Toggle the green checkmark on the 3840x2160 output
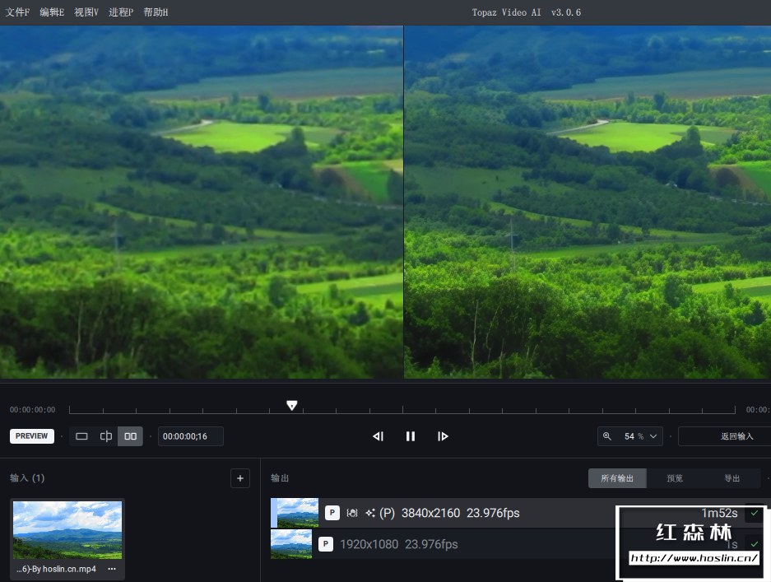771x582 pixels. (x=755, y=513)
